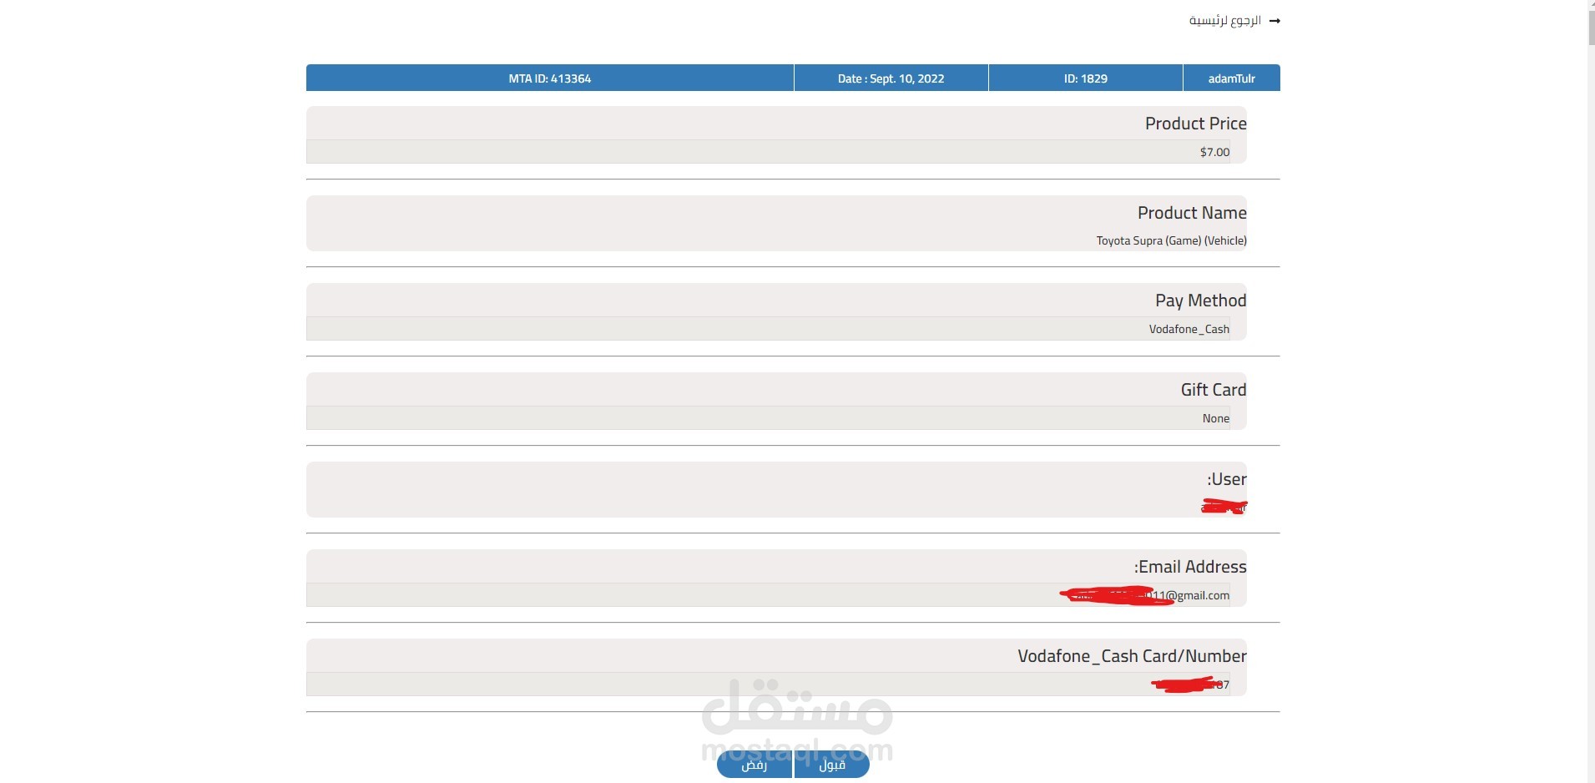Click the Product Name heading
Image resolution: width=1595 pixels, height=783 pixels.
coord(1192,213)
